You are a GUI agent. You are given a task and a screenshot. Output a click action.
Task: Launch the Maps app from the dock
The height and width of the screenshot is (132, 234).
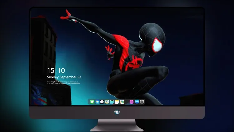[x=107, y=102]
